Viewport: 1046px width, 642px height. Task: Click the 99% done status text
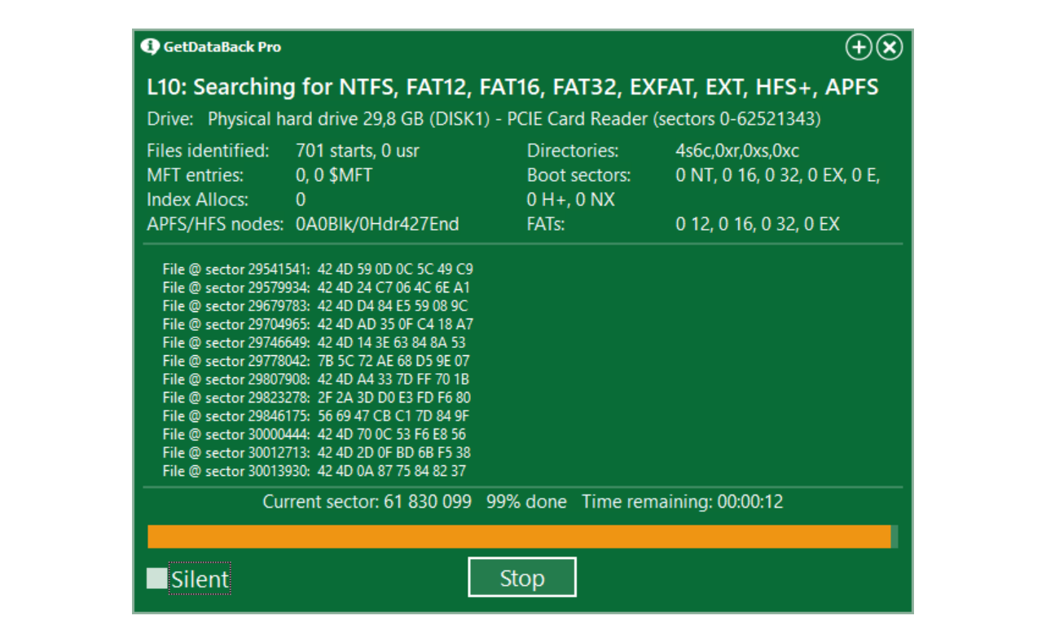tap(526, 502)
